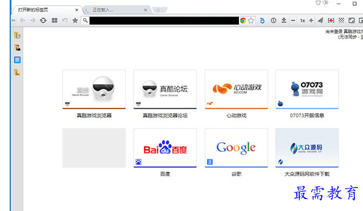Click the 大众源码网软件下载 caption text
The width and height of the screenshot is (363, 211).
[307, 174]
